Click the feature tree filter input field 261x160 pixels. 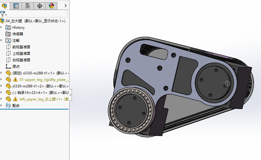[38, 14]
